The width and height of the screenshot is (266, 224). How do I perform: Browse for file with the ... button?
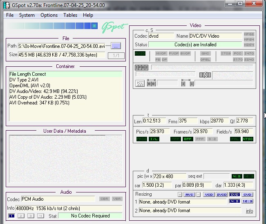[x=116, y=46]
